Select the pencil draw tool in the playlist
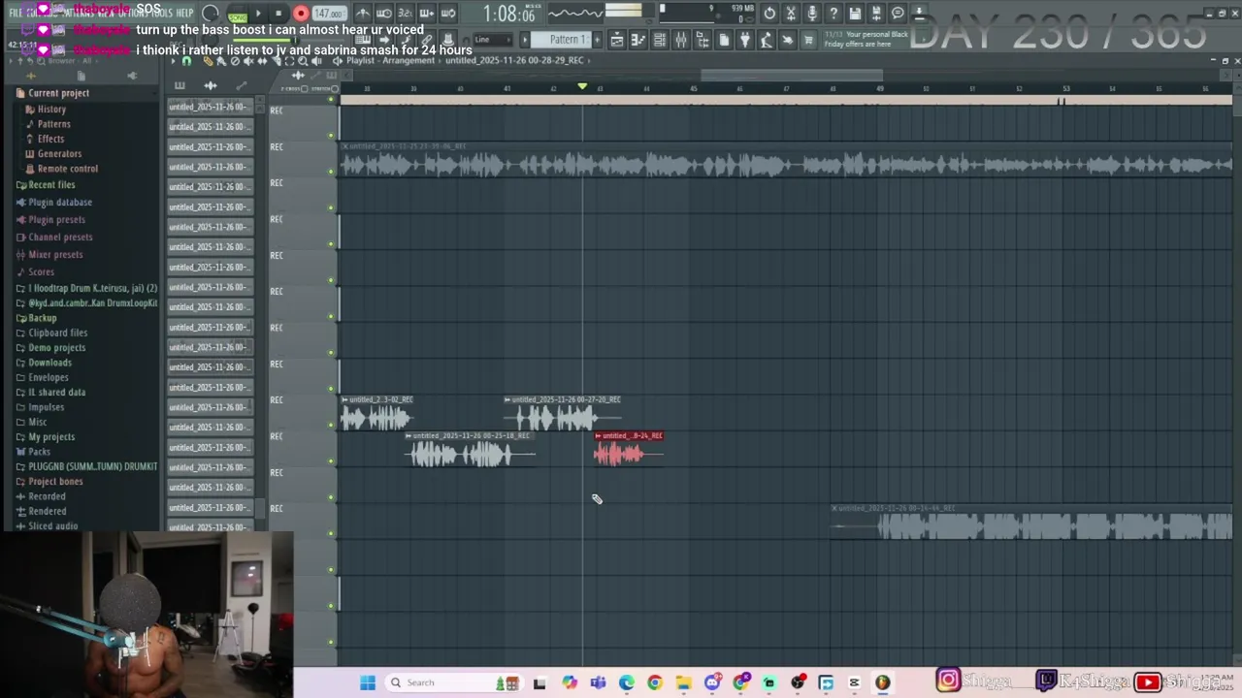1242x698 pixels. (209, 61)
